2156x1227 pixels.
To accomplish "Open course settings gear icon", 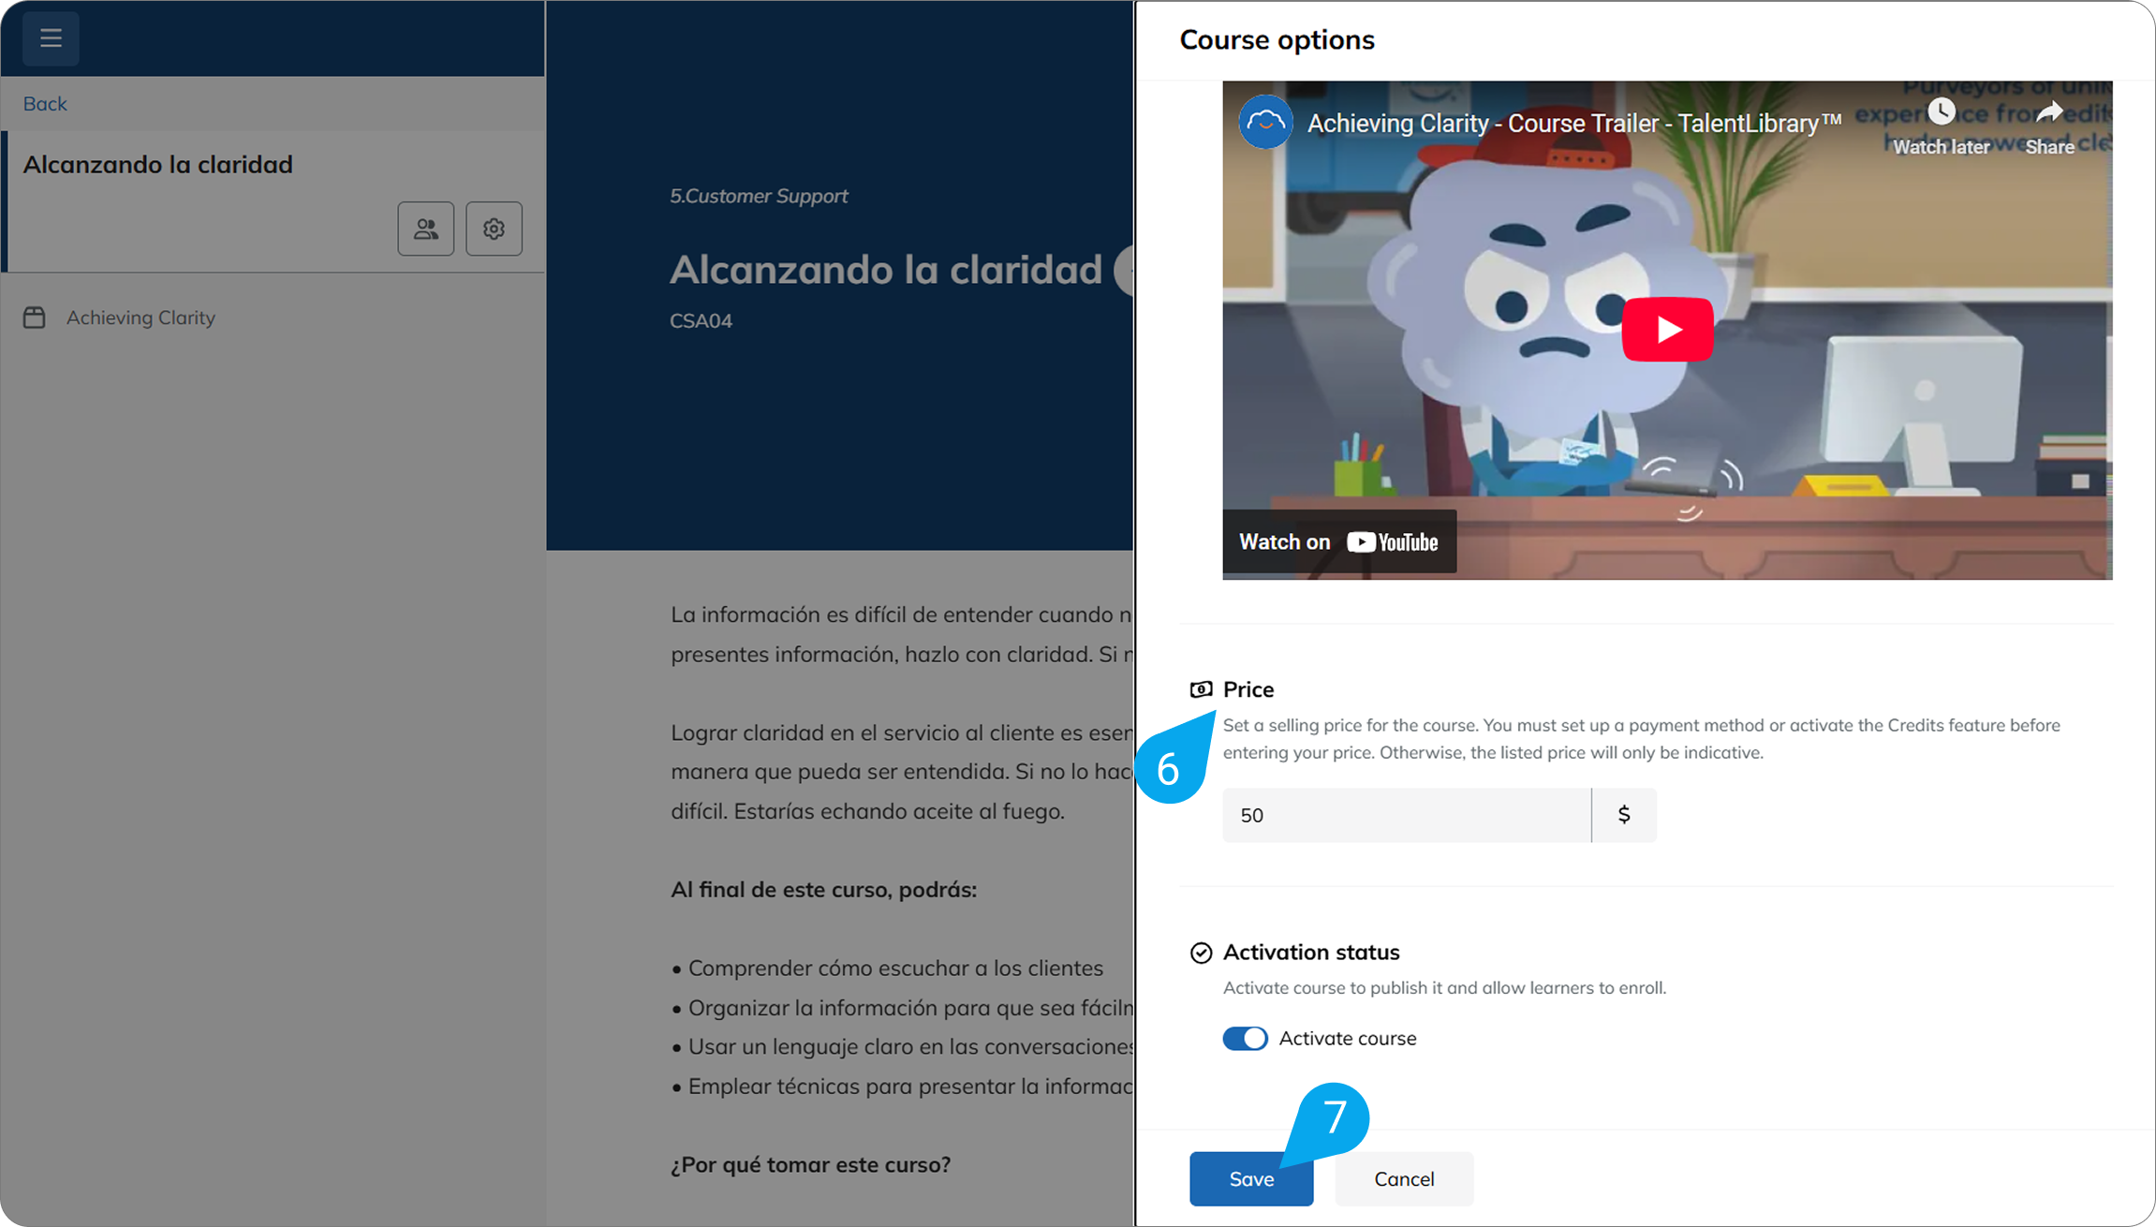I will click(495, 229).
